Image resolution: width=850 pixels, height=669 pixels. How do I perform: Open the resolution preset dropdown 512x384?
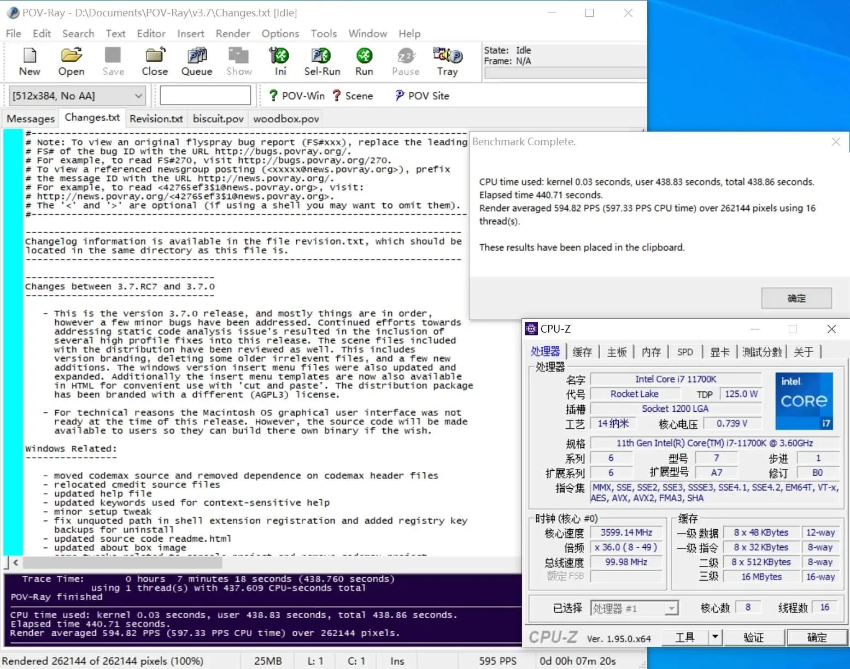click(77, 96)
